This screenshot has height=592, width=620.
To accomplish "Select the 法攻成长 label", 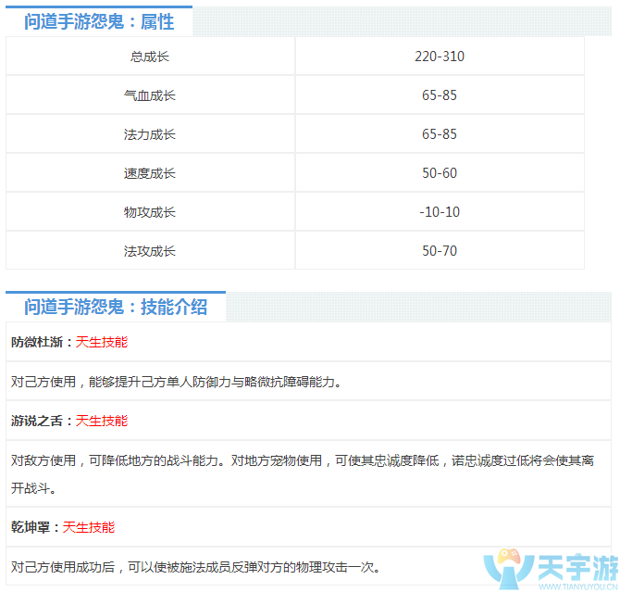I will 150,251.
